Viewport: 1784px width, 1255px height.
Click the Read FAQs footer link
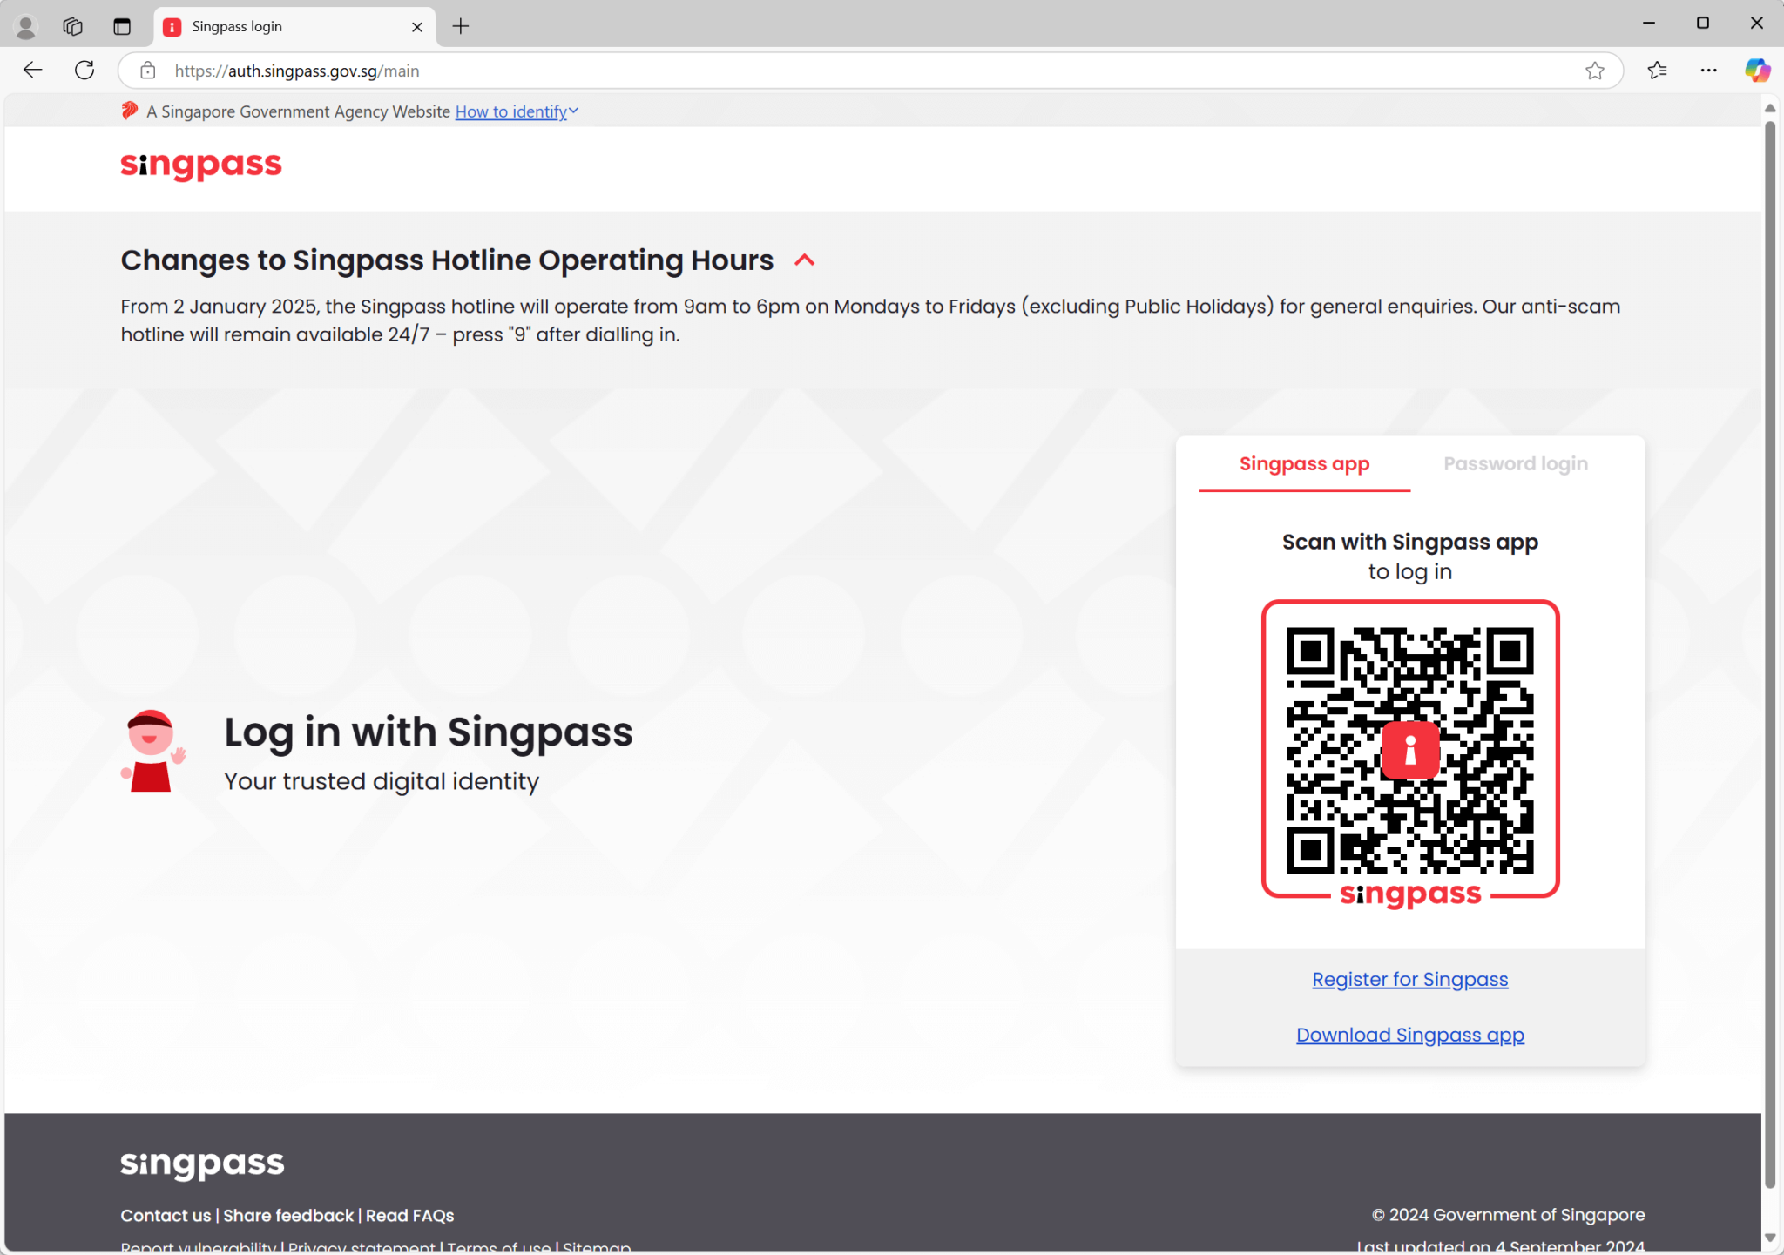pos(409,1215)
